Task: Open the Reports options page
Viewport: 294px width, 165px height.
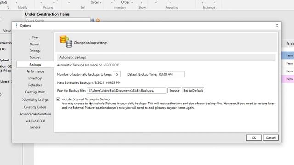Action: [x=35, y=44]
